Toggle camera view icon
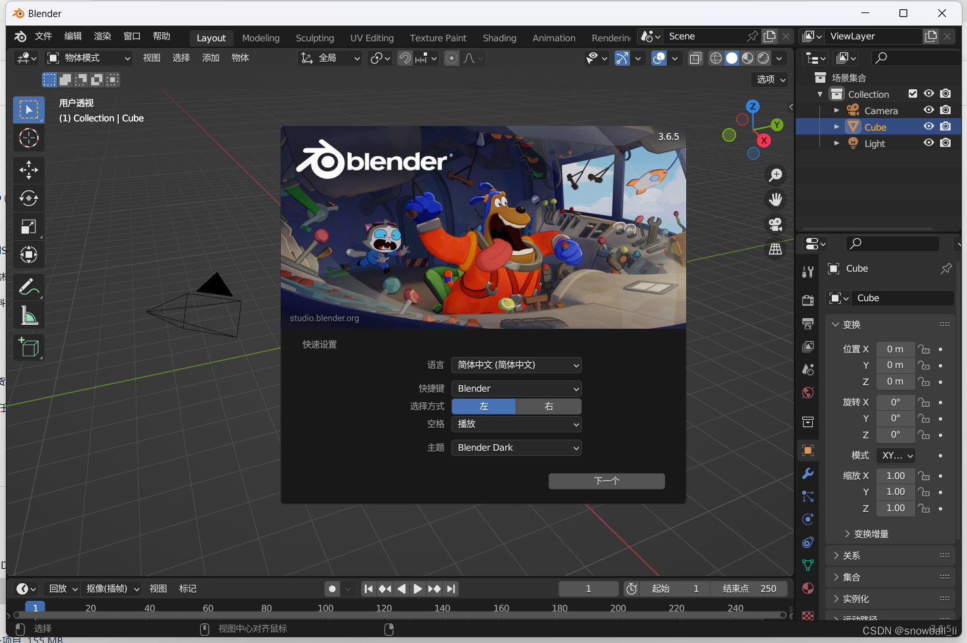The image size is (967, 643). tap(775, 224)
